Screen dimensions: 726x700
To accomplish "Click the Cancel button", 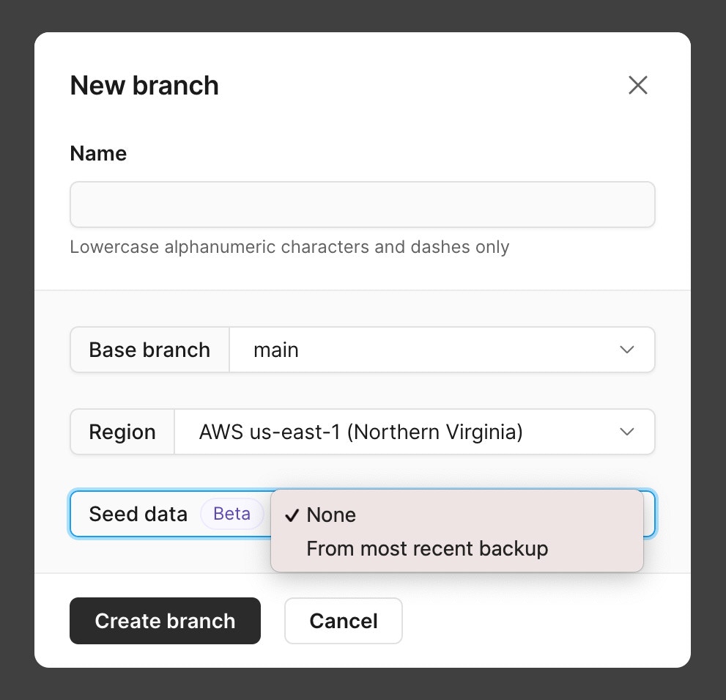I will coord(343,621).
